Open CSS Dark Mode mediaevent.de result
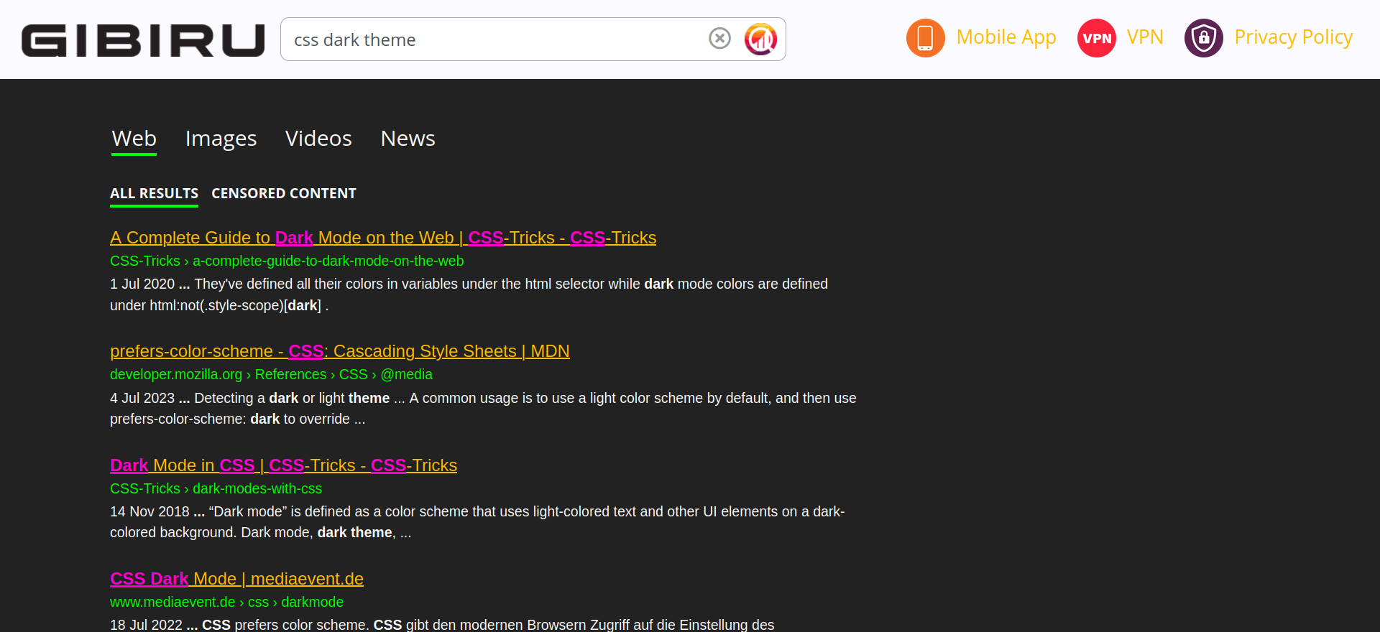This screenshot has height=632, width=1380. point(236,579)
